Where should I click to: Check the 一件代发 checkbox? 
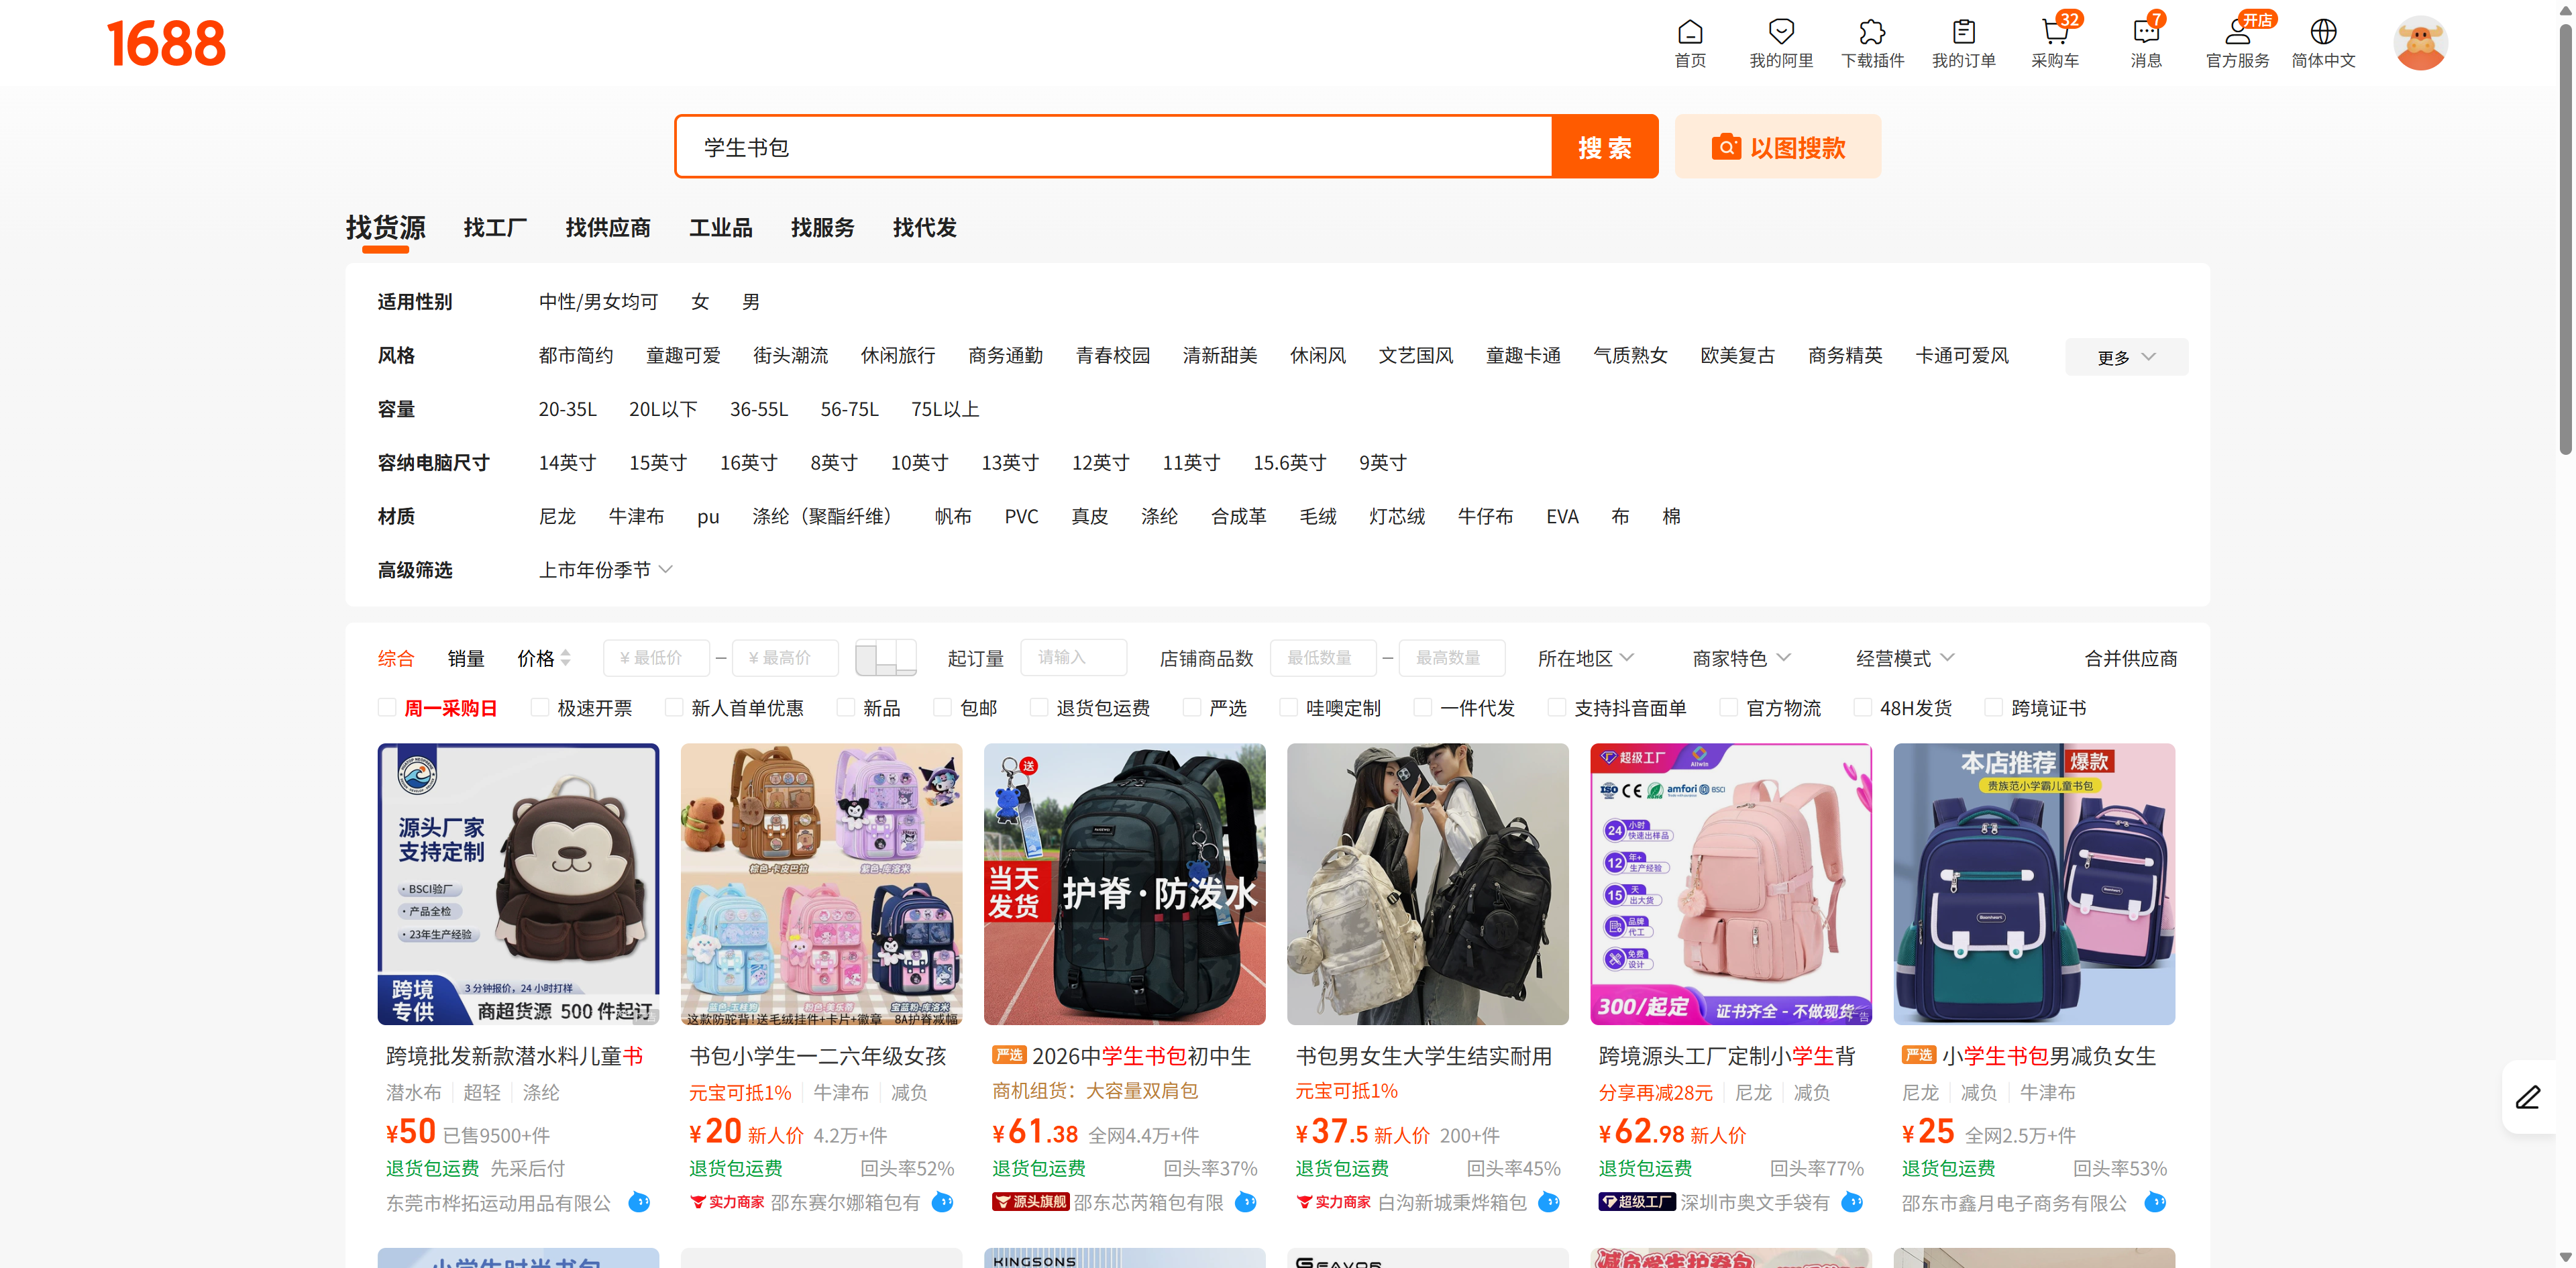(1422, 708)
